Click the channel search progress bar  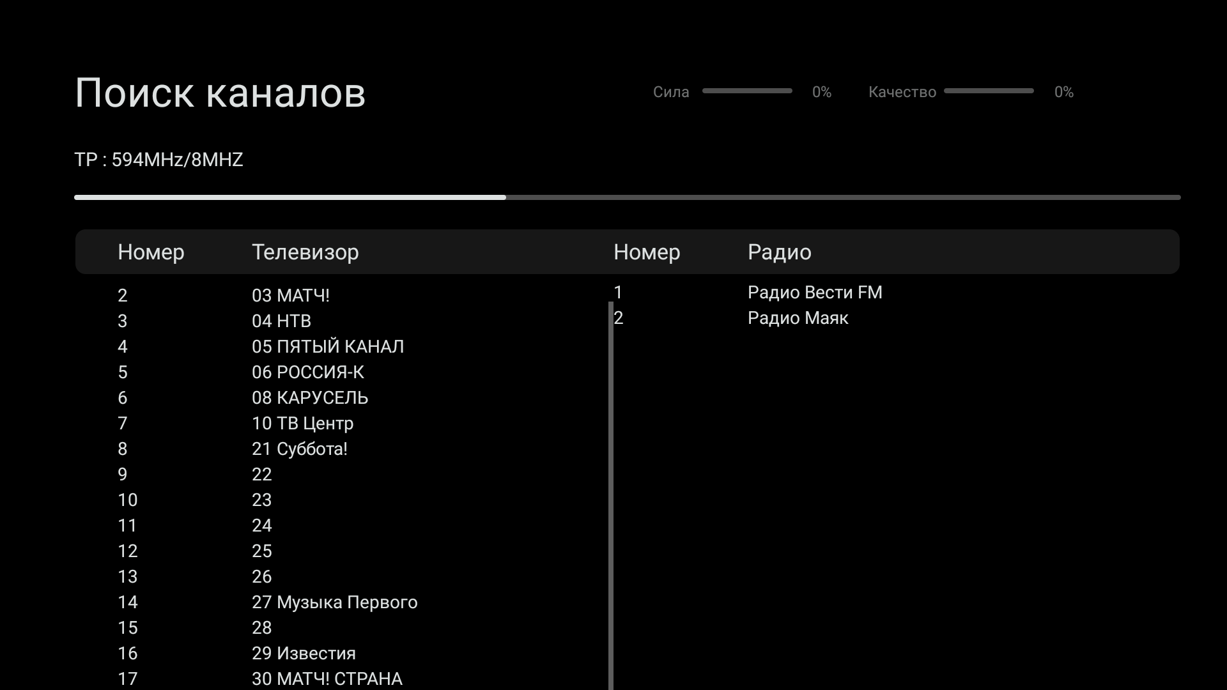tap(627, 197)
